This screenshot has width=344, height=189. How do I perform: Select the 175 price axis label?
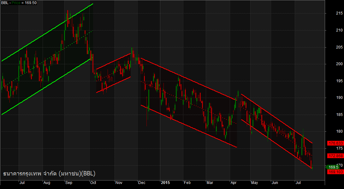(x=340, y=148)
